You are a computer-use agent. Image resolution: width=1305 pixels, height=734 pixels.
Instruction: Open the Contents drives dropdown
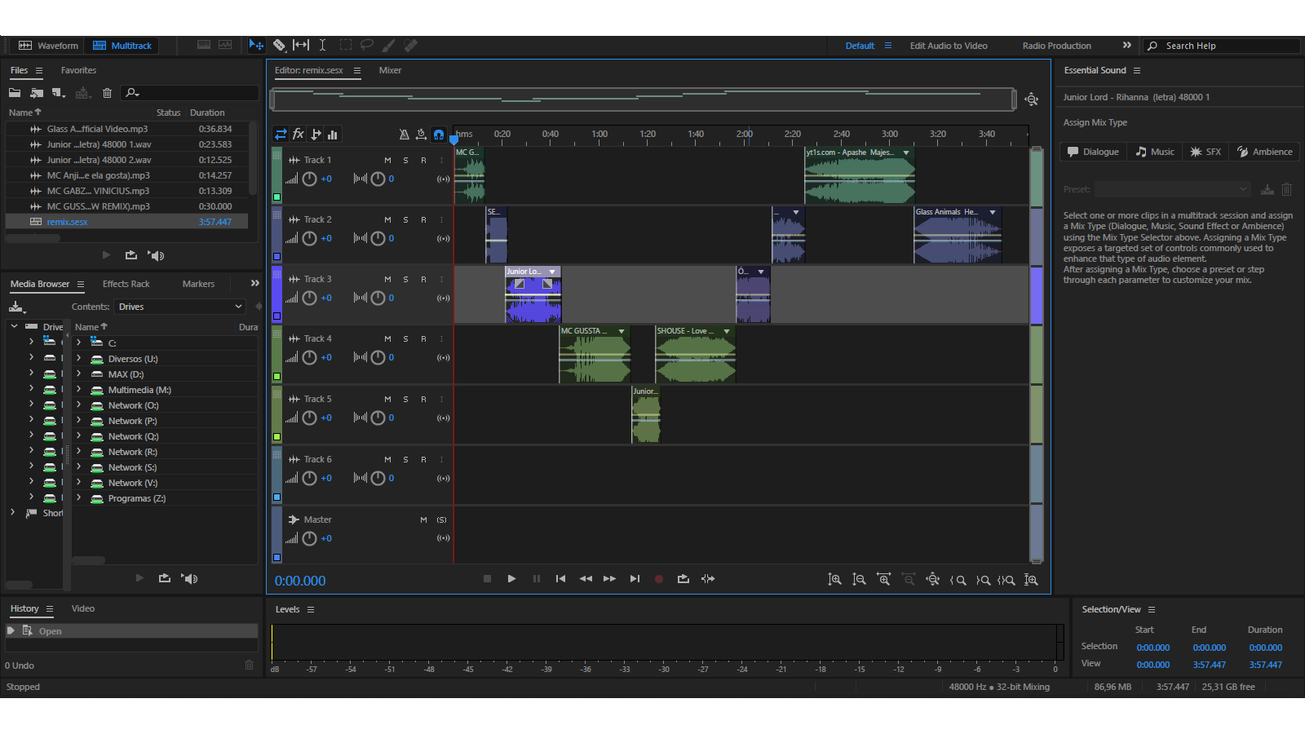tap(179, 307)
